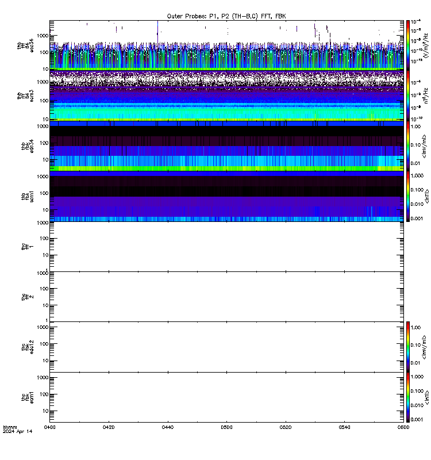Image resolution: width=431 pixels, height=460 pixels.
Task: Click the color bar beside the thc fbk scm1 panel
Action: (x=408, y=397)
